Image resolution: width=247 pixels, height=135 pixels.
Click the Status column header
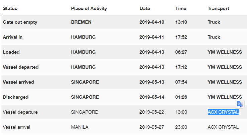coord(10,8)
